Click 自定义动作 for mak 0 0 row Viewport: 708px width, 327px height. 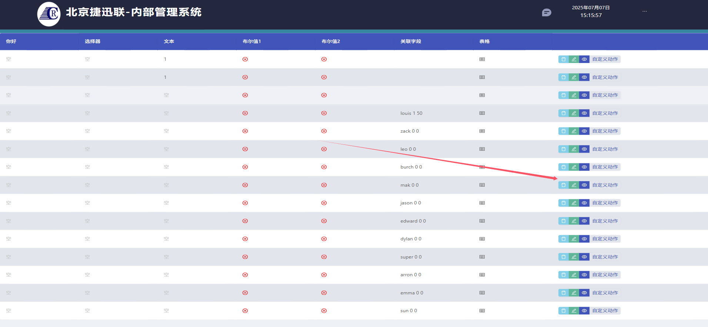pyautogui.click(x=605, y=185)
